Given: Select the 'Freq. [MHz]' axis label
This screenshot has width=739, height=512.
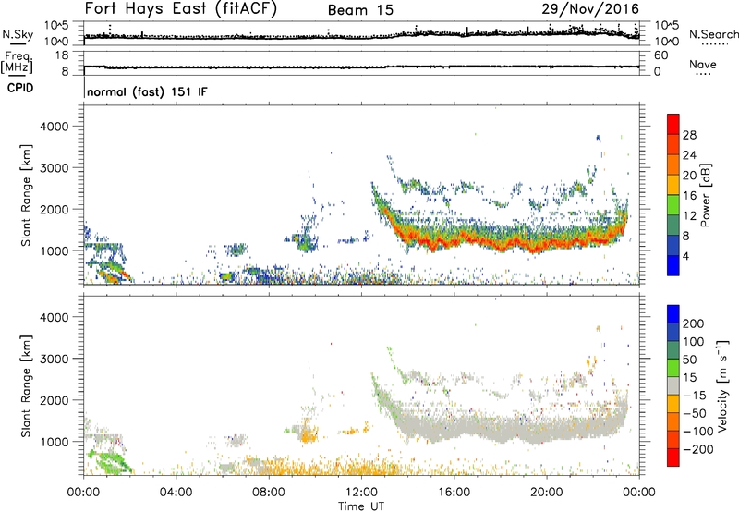Looking at the screenshot, I should [17, 63].
